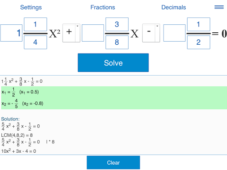The width and height of the screenshot is (227, 170).
Task: Open the Settings tab
Action: click(x=31, y=7)
